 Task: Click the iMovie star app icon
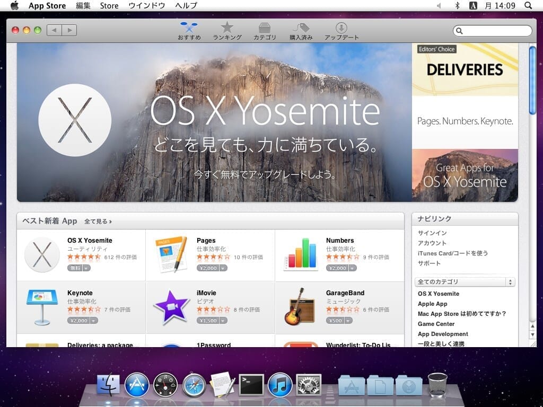click(x=171, y=307)
